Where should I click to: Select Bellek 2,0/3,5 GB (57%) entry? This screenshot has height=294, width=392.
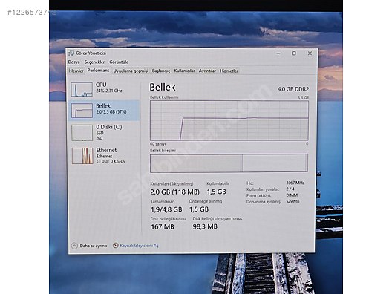coord(104,111)
